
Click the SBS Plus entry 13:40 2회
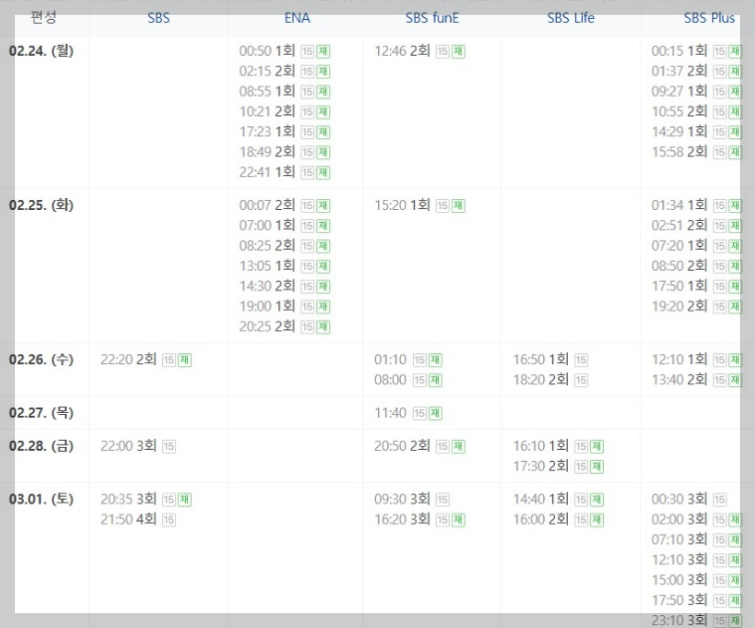(x=679, y=380)
